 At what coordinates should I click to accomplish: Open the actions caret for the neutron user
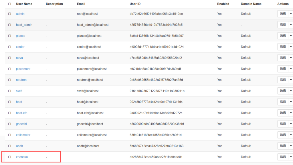point(291,80)
